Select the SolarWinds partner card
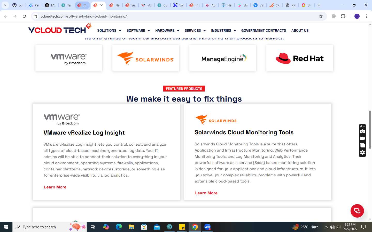The image size is (372, 232). click(x=146, y=59)
